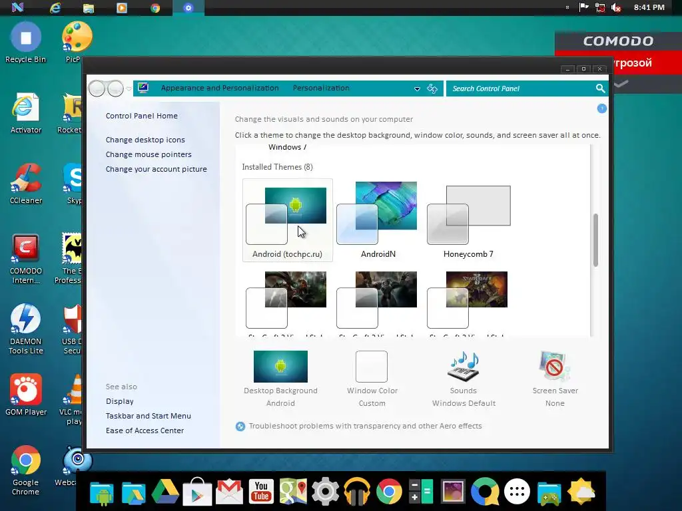Expand the address bar dropdown arrow

(417, 88)
